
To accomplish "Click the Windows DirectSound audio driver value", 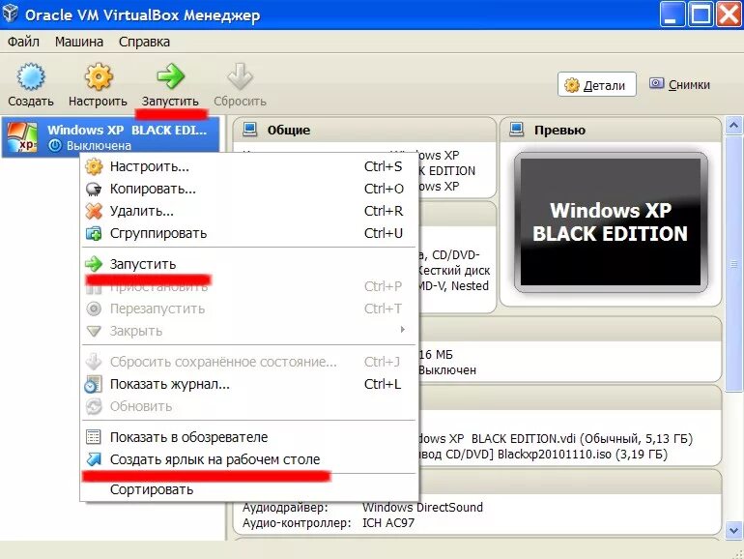I will point(422,507).
